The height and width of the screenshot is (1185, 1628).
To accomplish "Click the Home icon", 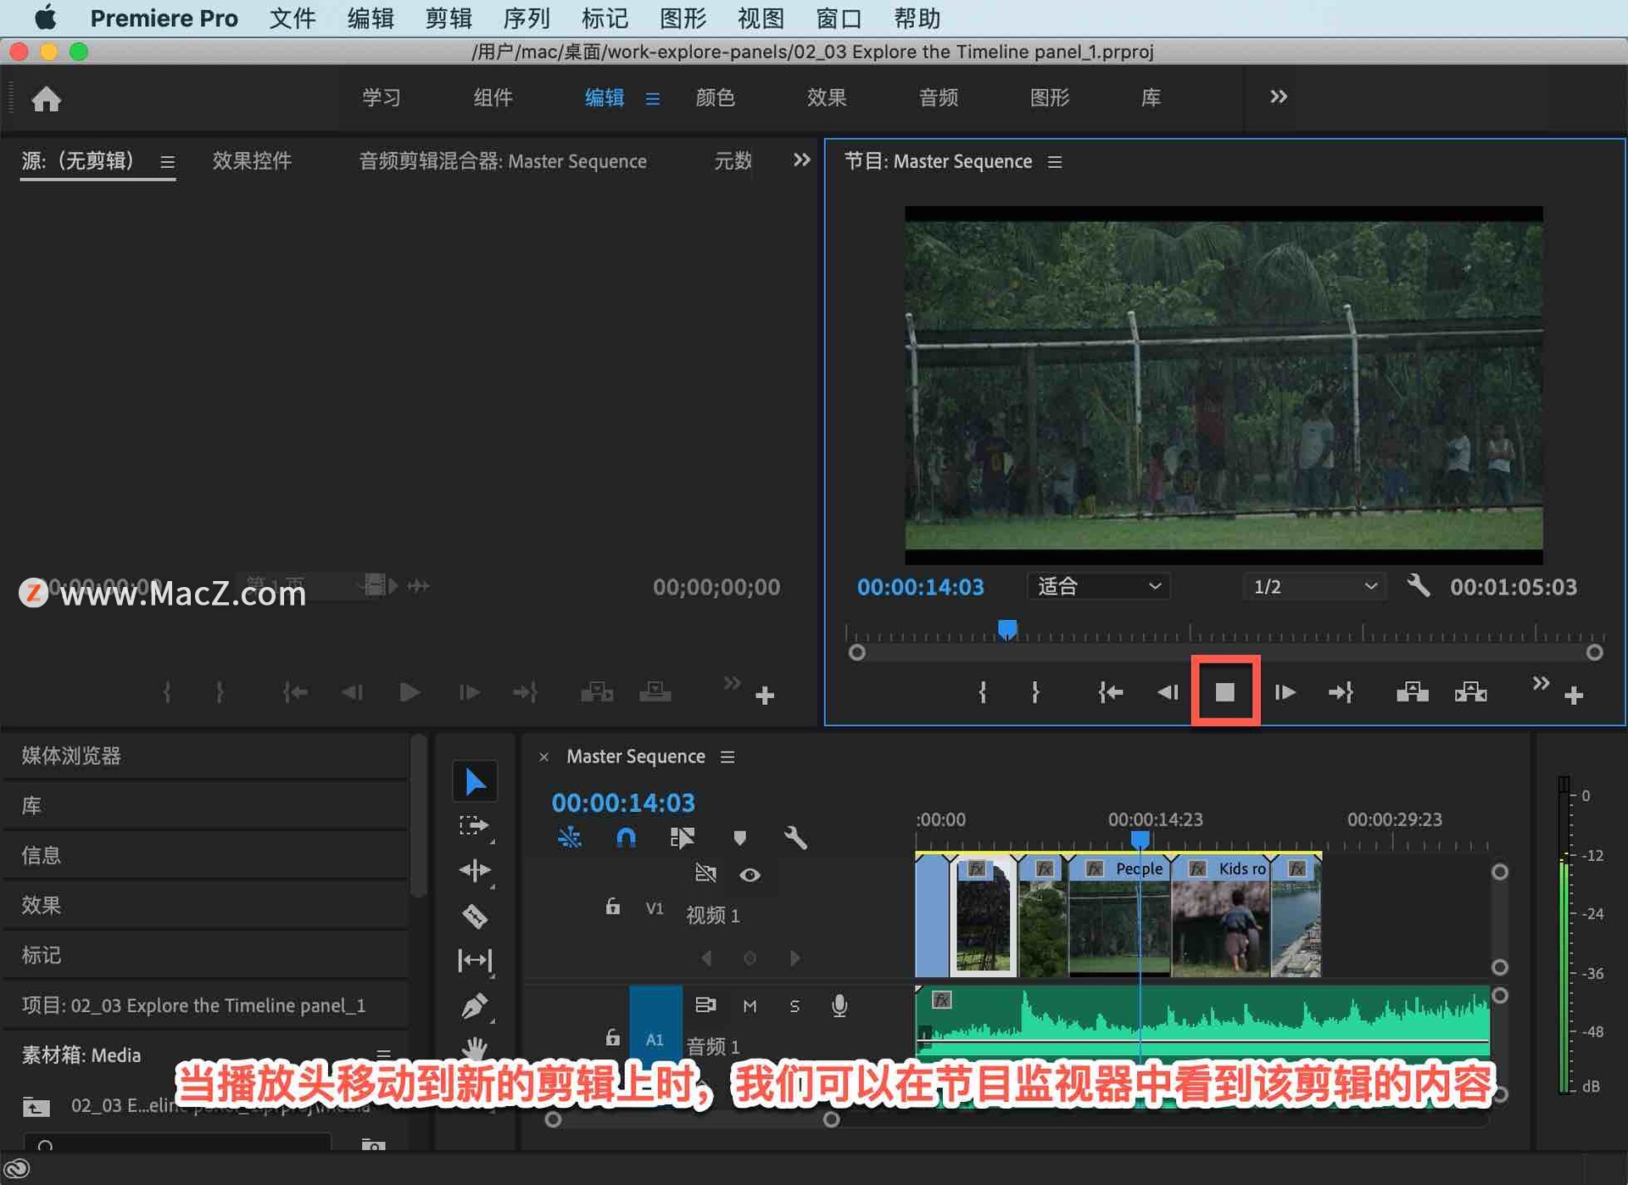I will [47, 99].
